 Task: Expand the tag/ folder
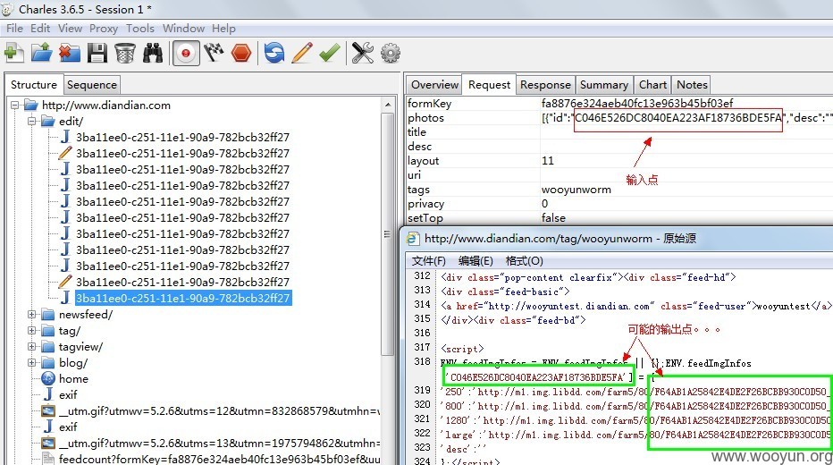coord(32,331)
